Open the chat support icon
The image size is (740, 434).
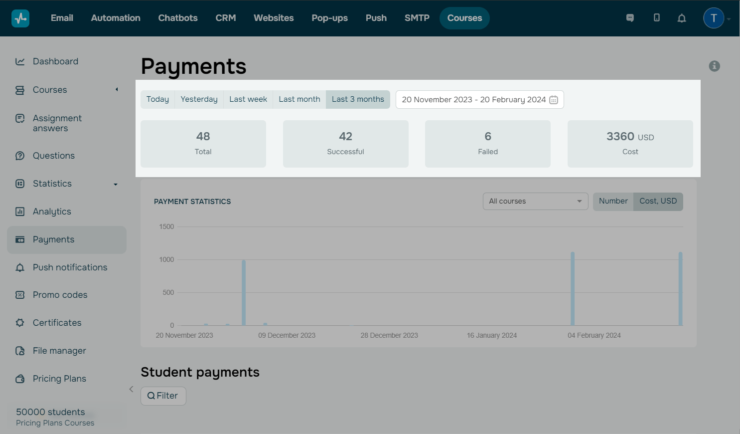(630, 18)
